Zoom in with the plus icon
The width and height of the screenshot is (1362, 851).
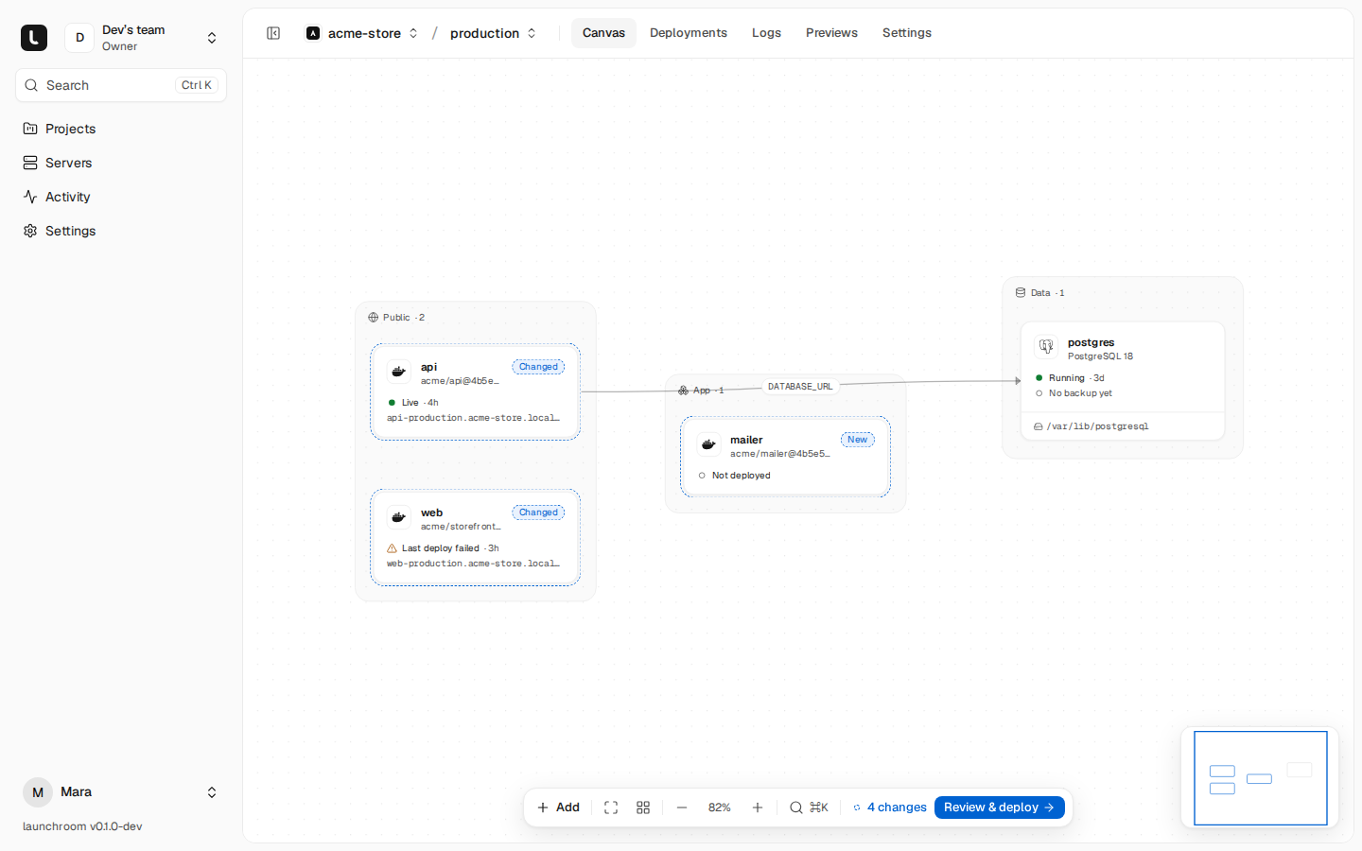point(758,808)
